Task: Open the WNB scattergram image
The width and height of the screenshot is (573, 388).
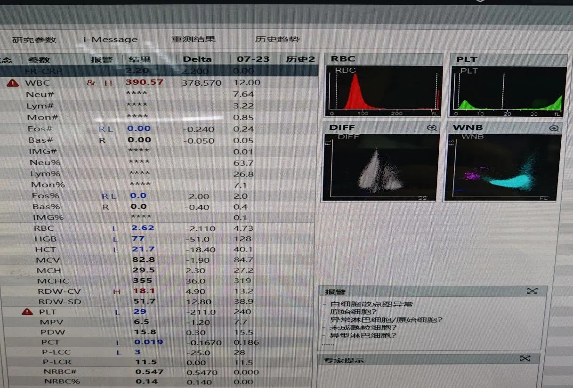Action: [502, 167]
